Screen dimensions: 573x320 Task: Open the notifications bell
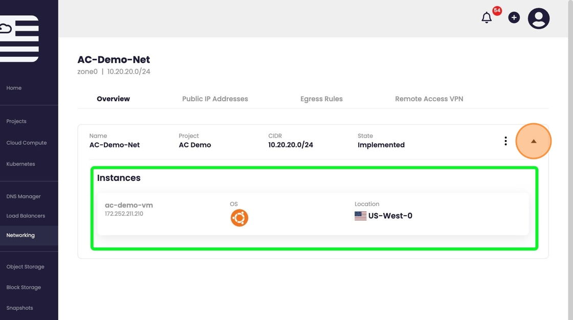coord(487,18)
